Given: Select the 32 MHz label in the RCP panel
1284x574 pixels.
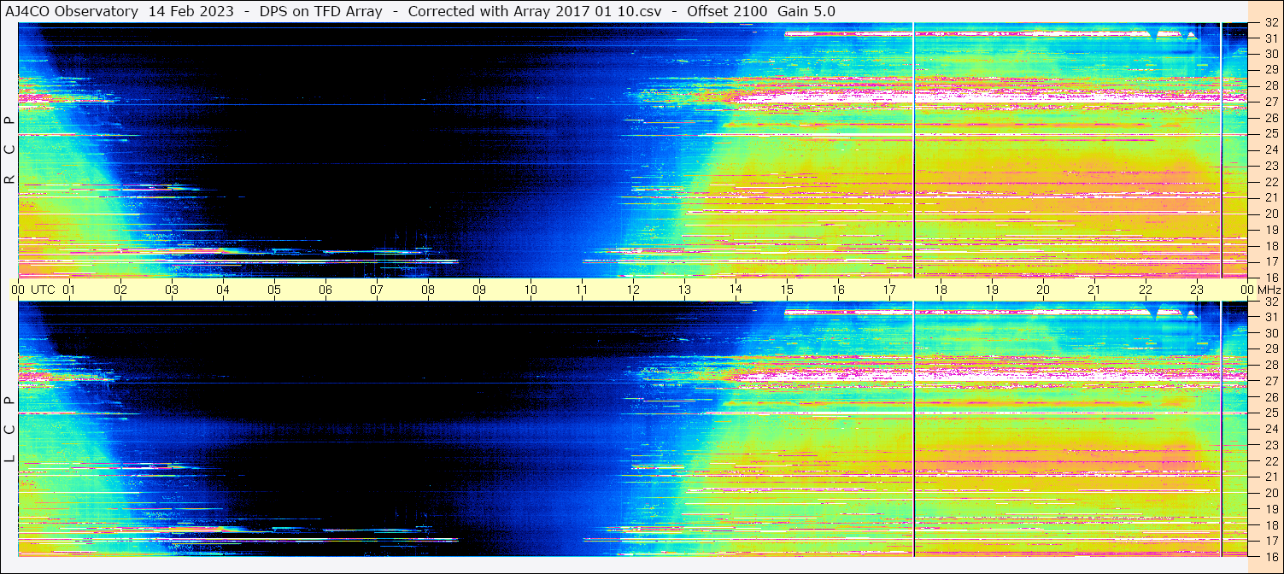Looking at the screenshot, I should pos(1270,23).
